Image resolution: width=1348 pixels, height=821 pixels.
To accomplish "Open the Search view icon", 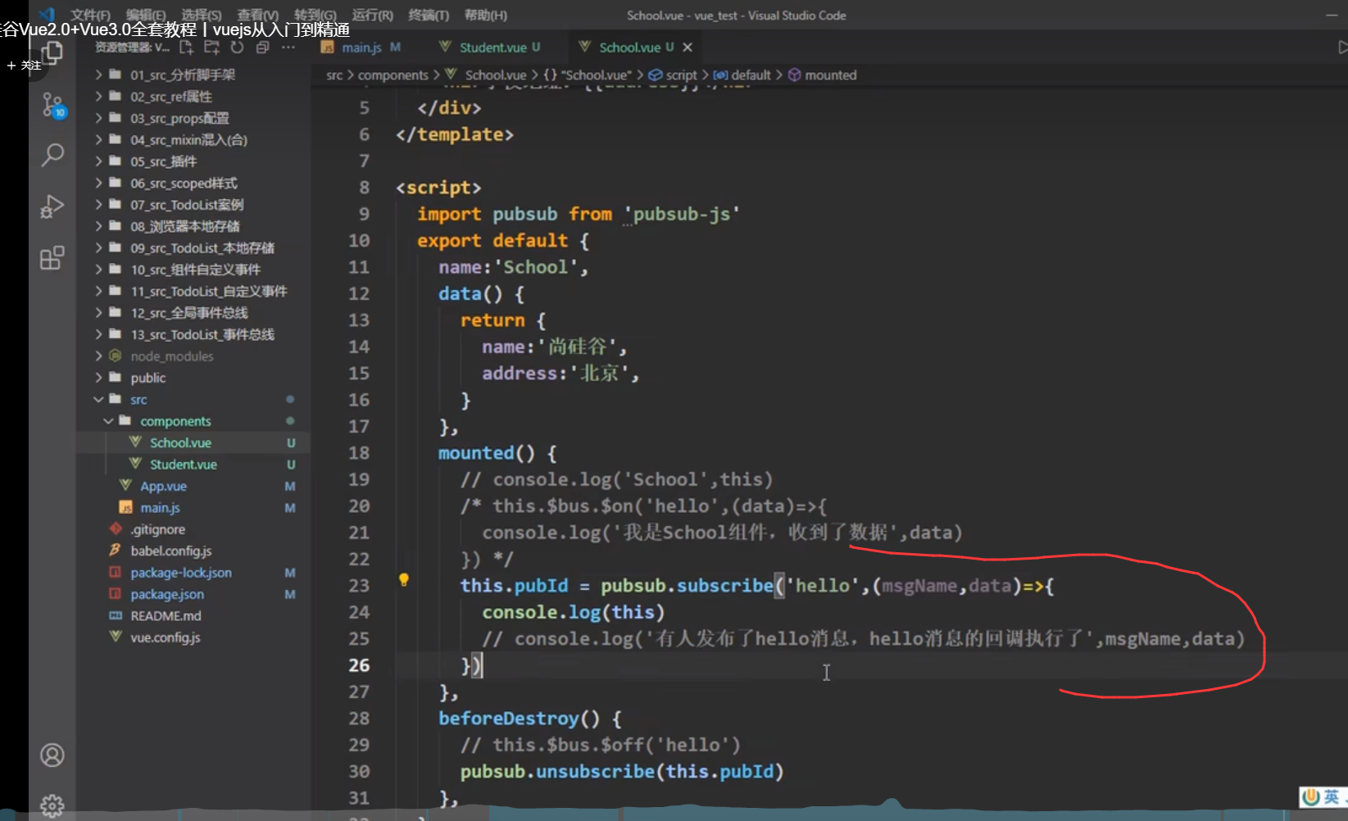I will pyautogui.click(x=52, y=155).
